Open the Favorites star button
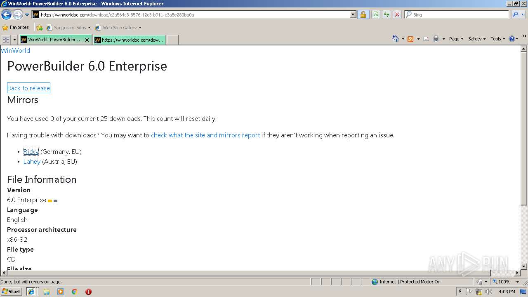This screenshot has width=528, height=297. (x=15, y=27)
